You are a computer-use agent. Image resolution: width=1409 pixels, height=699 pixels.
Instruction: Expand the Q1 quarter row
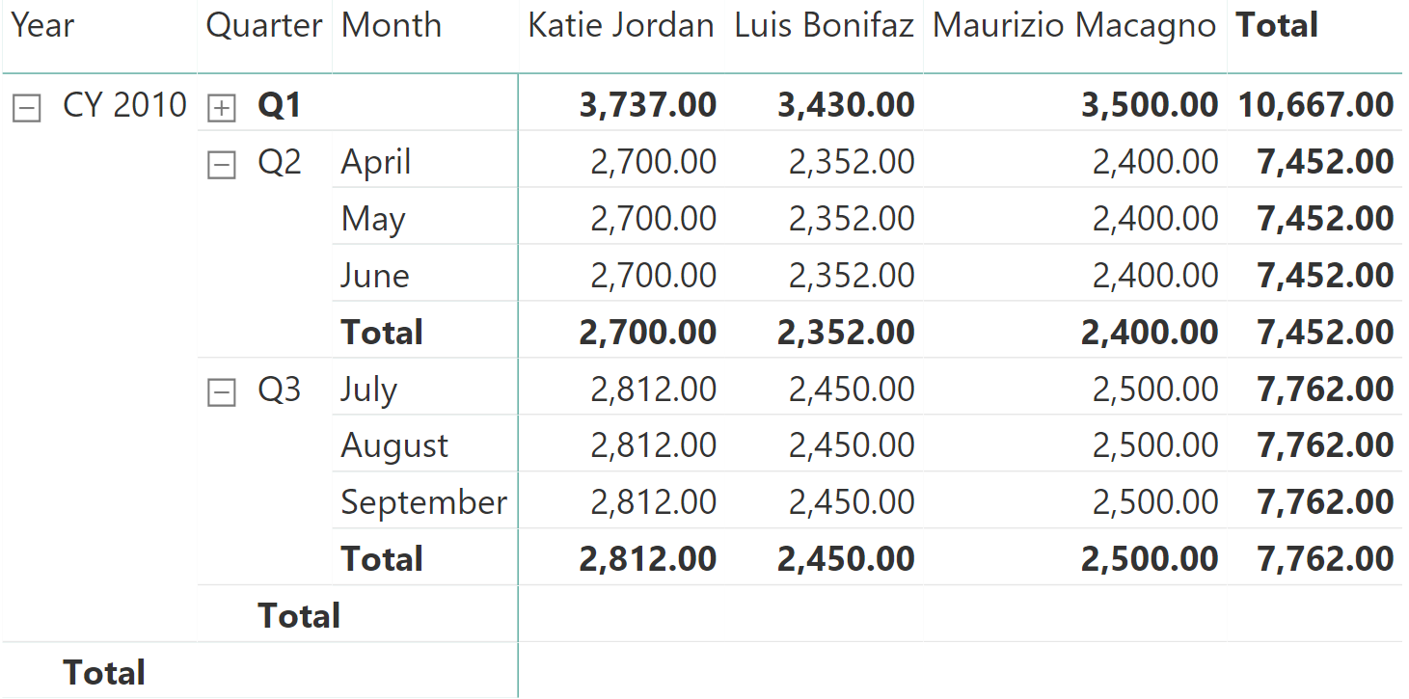[222, 109]
